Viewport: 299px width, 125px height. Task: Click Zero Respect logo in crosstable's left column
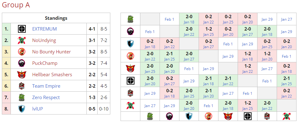coord(130,19)
